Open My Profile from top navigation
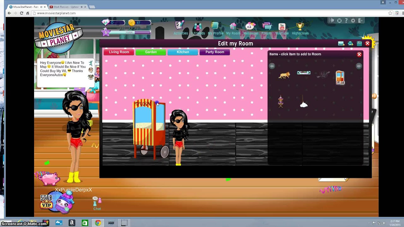 215,26
